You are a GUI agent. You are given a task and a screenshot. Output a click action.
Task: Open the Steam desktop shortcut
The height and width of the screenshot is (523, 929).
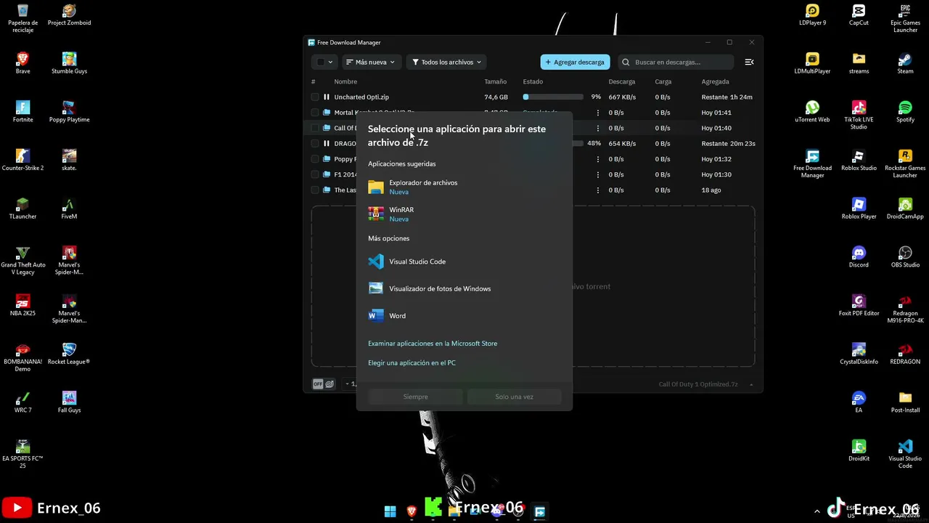pyautogui.click(x=905, y=64)
